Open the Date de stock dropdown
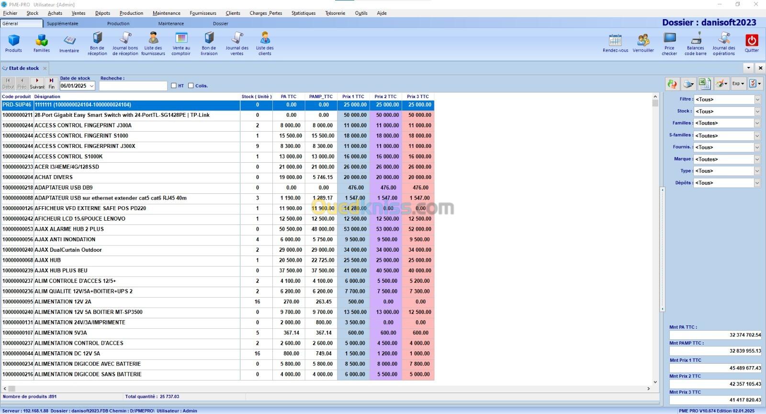The width and height of the screenshot is (766, 414). click(91, 86)
